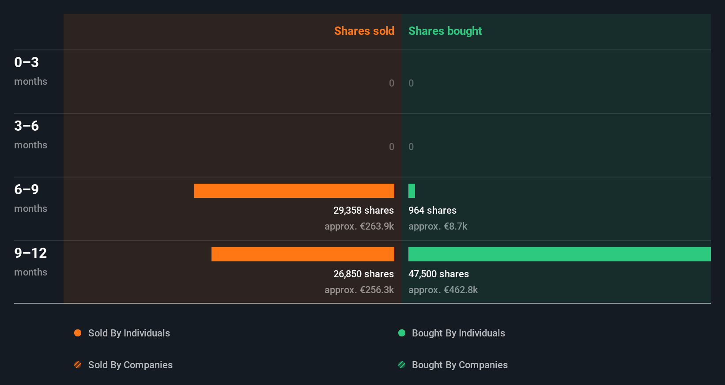Click the orange Sold By Individuals legend dot

point(78,333)
